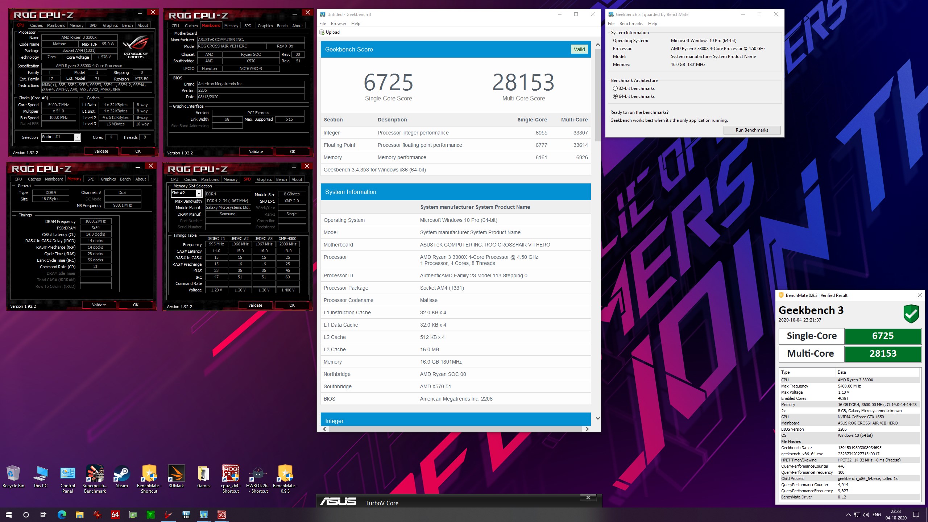The image size is (928, 522).
Task: Launch Microsoft Edge from the taskbar
Action: click(x=62, y=515)
